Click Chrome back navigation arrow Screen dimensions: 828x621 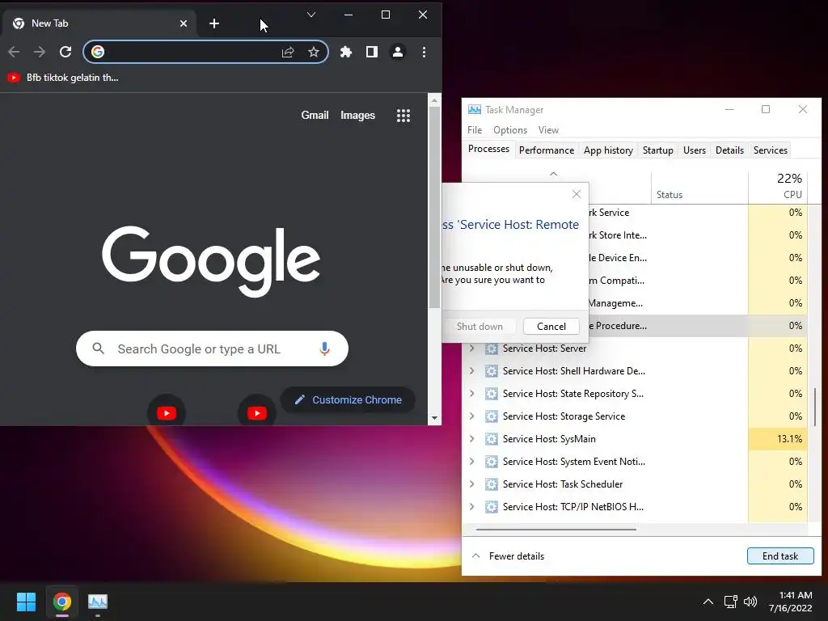(x=15, y=52)
